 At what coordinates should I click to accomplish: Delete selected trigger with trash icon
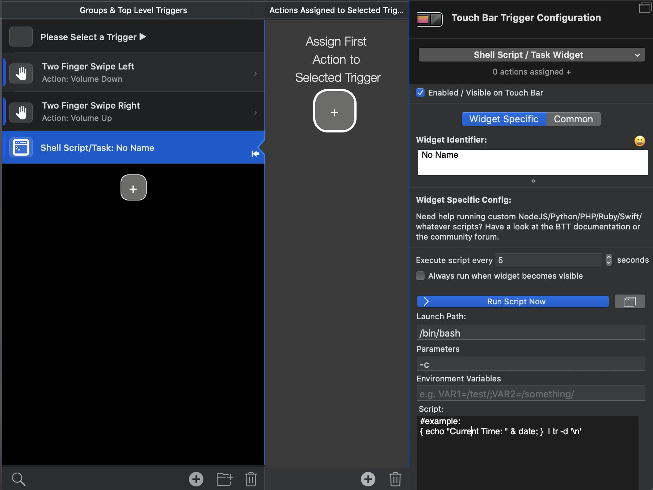point(251,479)
